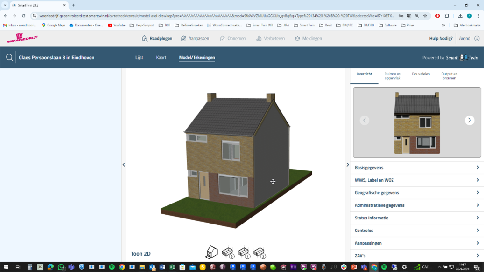484x272 pixels.
Task: Show floor 2 model view
Action: click(x=260, y=252)
